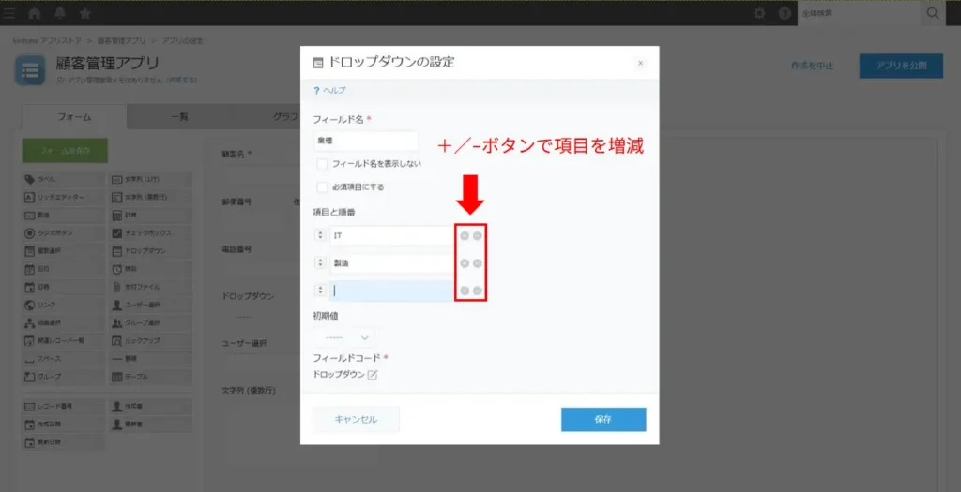Click the 保存 button
This screenshot has width=961, height=492.
pos(603,420)
